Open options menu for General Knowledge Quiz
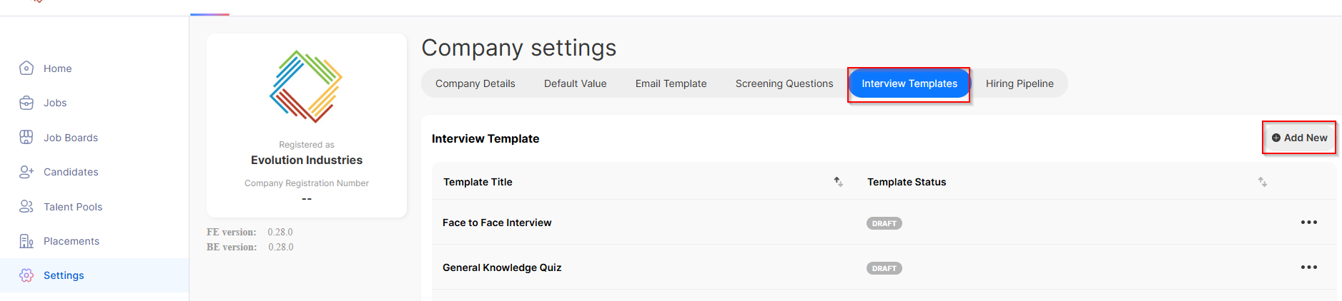 pos(1308,267)
